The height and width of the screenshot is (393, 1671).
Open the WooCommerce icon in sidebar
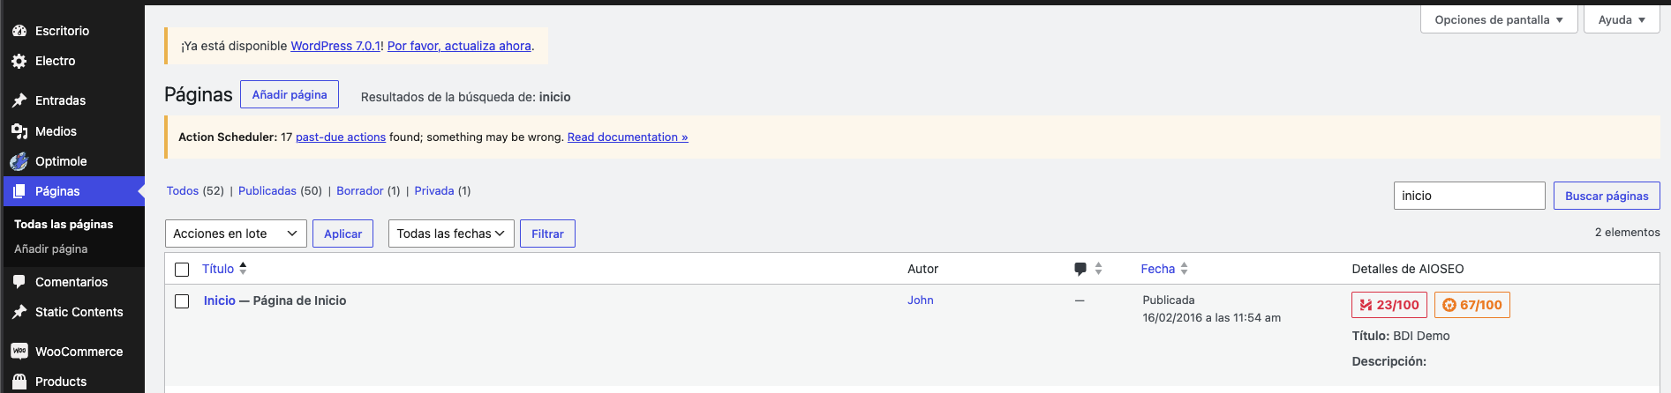[19, 352]
